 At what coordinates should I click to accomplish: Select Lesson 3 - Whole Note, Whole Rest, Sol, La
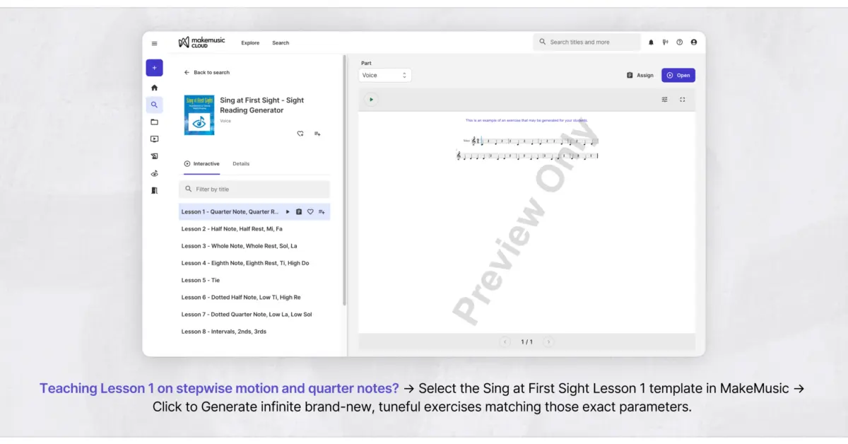[x=239, y=246]
